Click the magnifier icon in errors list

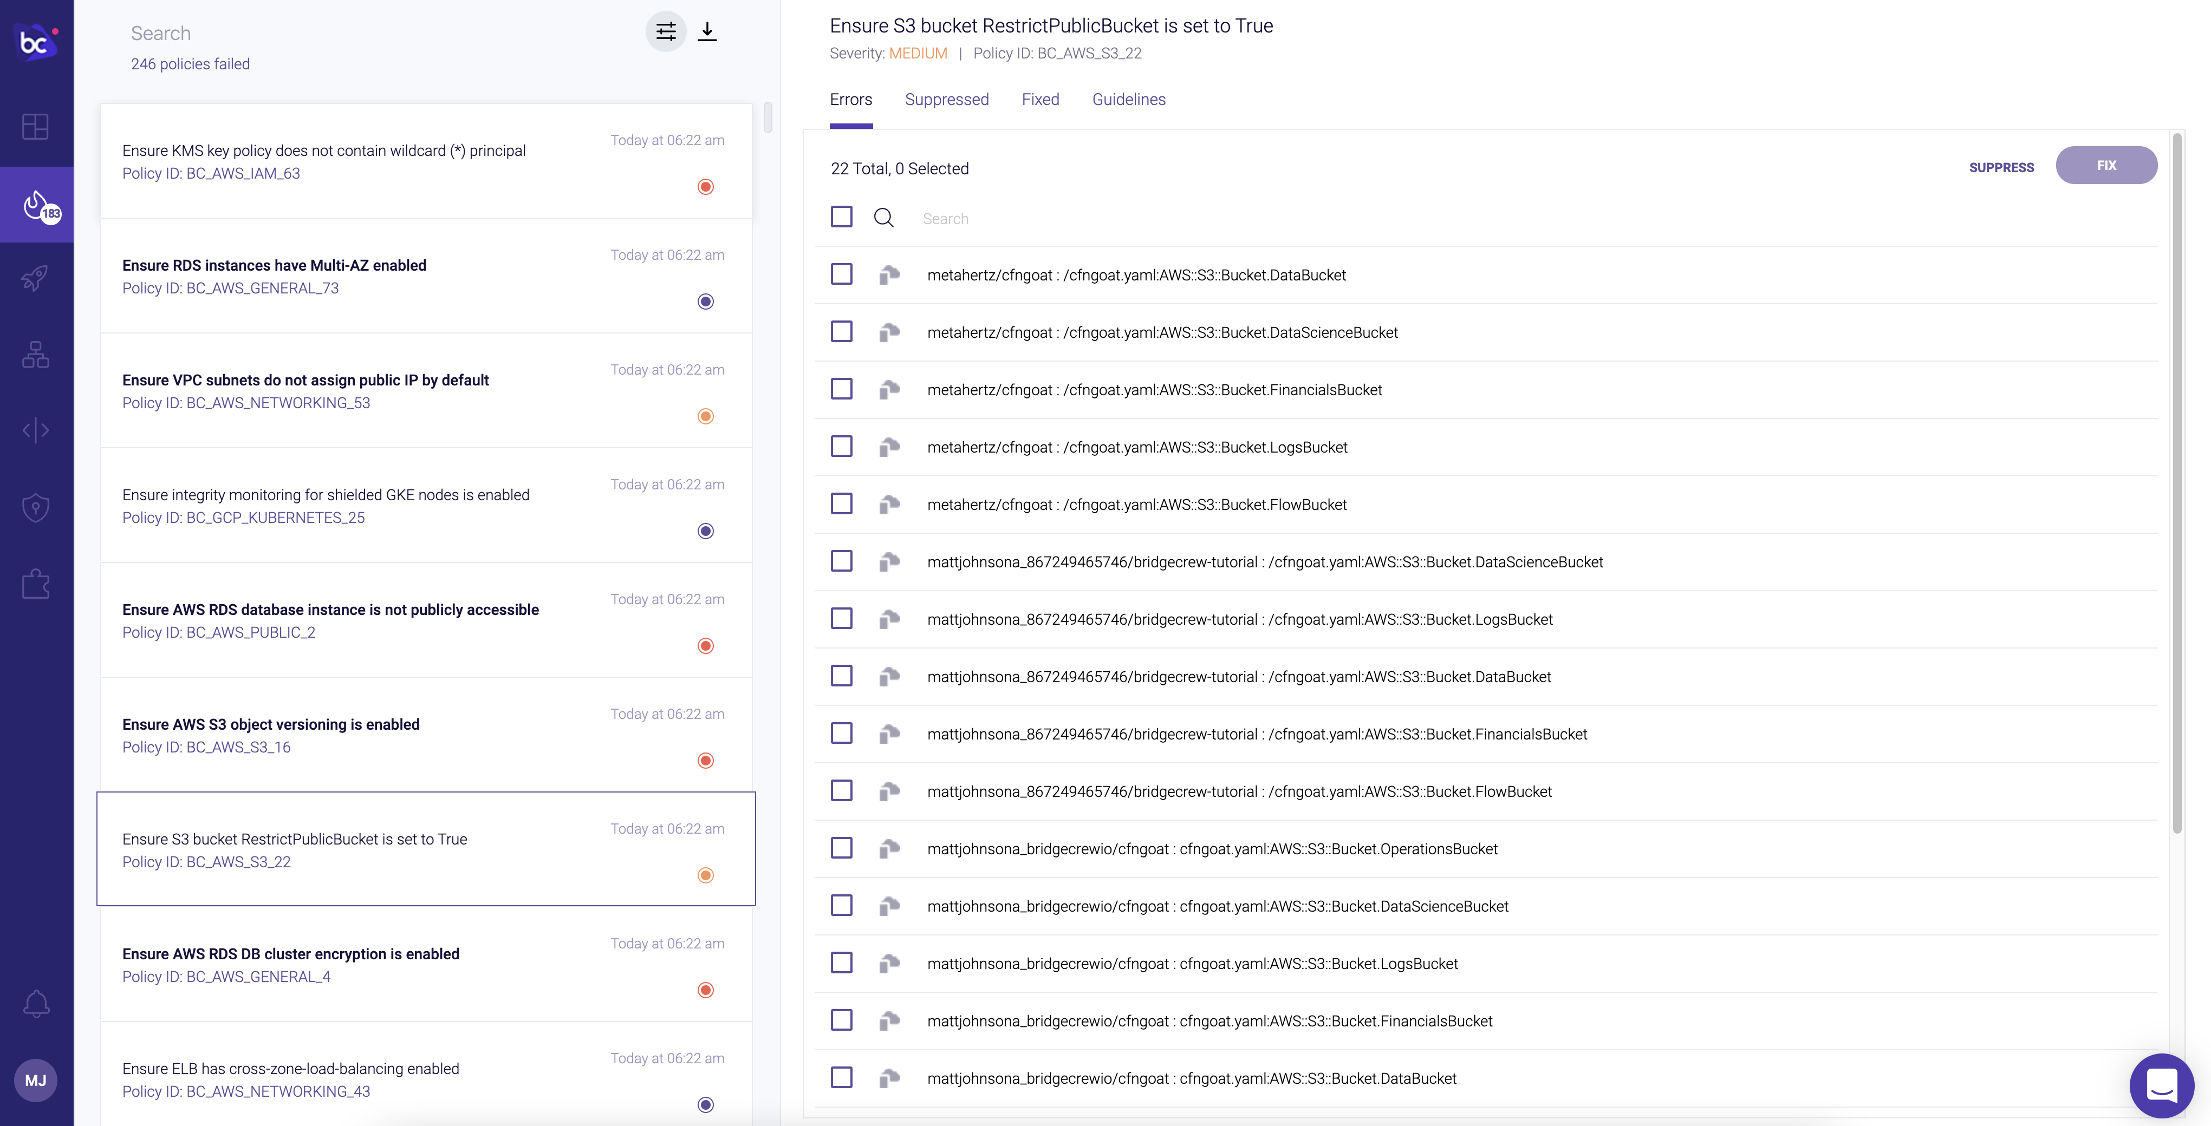pos(884,218)
